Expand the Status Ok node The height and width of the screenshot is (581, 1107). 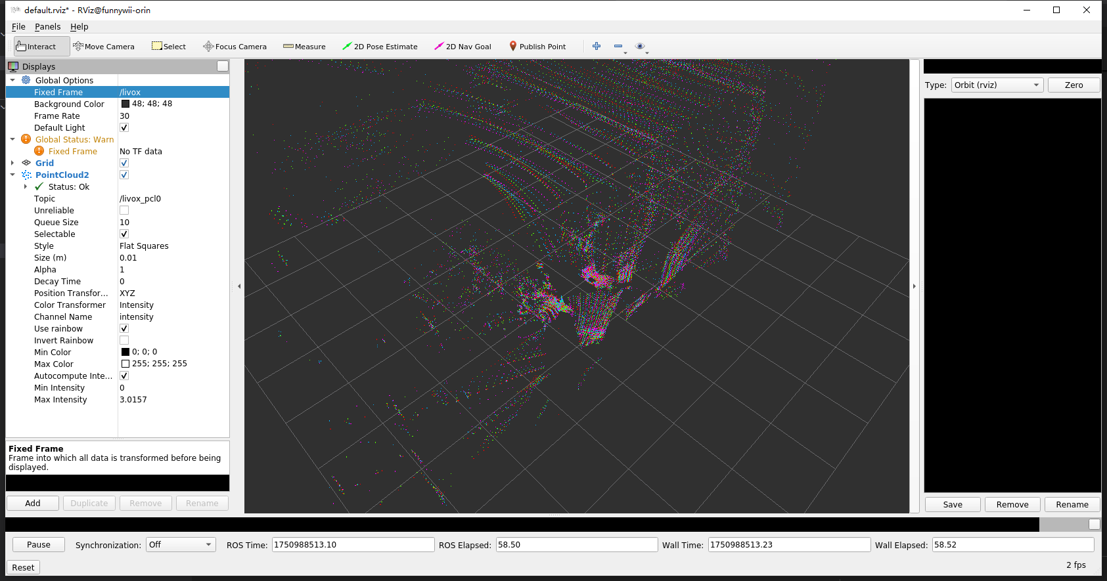click(26, 186)
